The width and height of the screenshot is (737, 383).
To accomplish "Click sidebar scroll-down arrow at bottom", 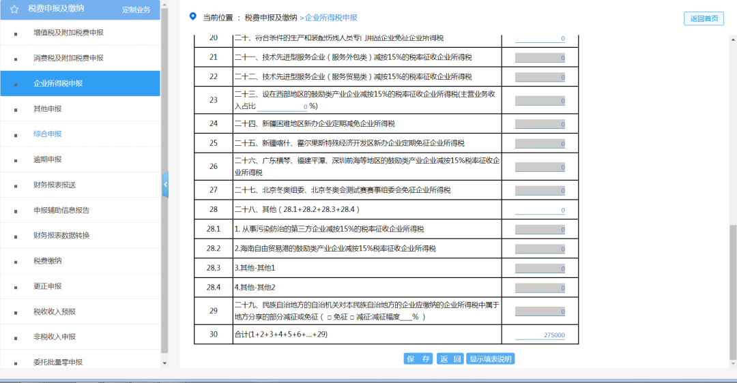I will point(164,363).
